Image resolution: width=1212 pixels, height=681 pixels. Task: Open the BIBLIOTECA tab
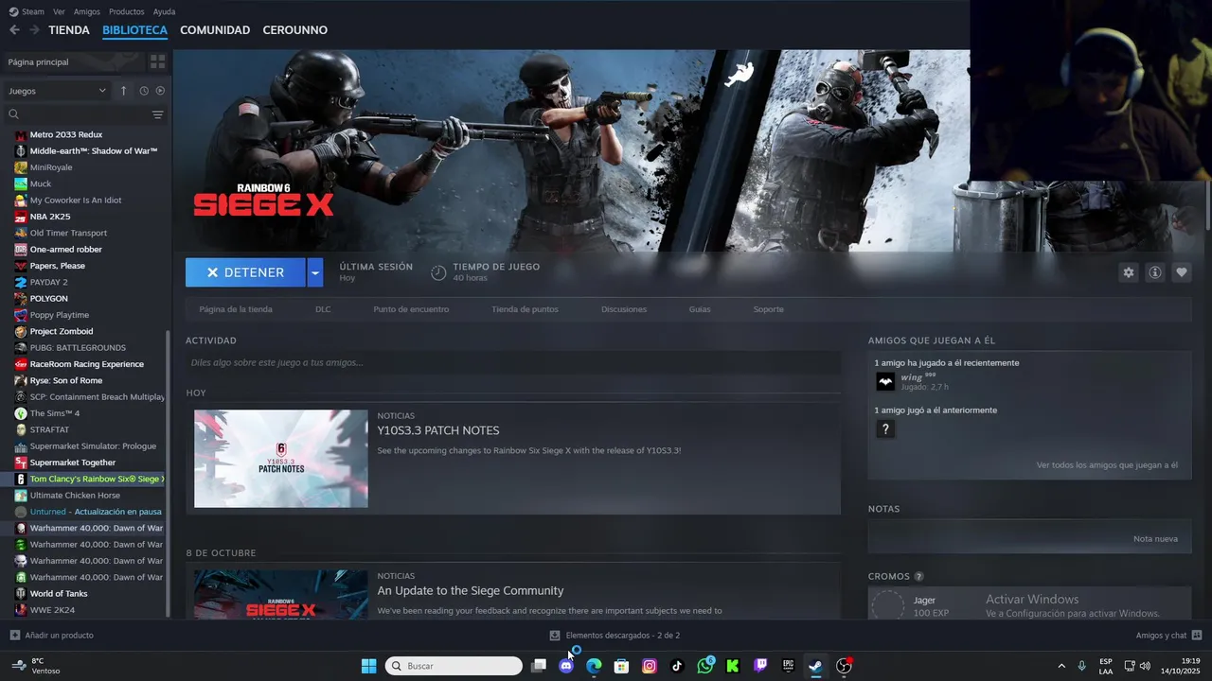pos(135,30)
